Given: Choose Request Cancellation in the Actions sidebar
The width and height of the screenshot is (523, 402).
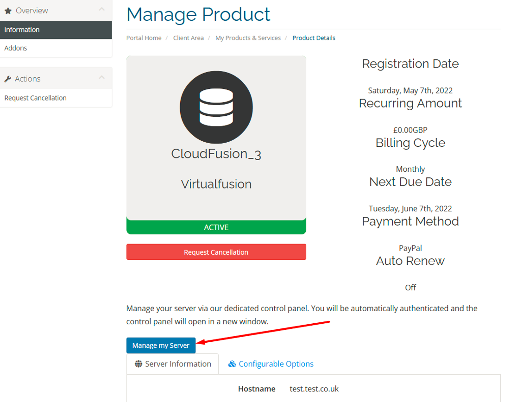Looking at the screenshot, I should click(56, 98).
